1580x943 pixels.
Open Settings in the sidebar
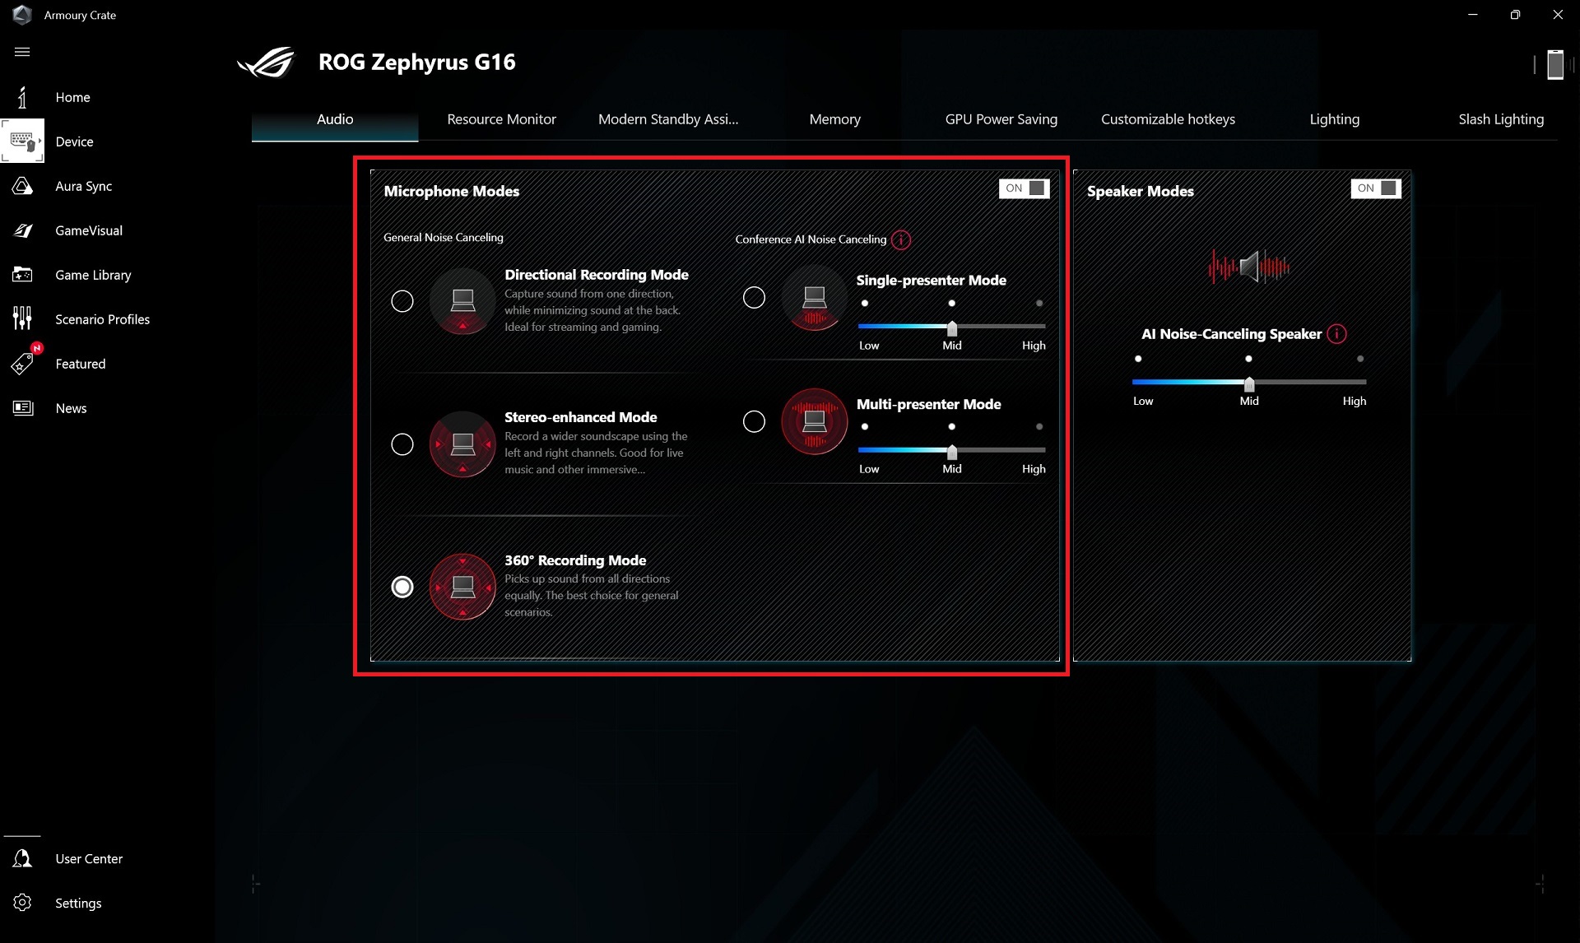[x=78, y=903]
